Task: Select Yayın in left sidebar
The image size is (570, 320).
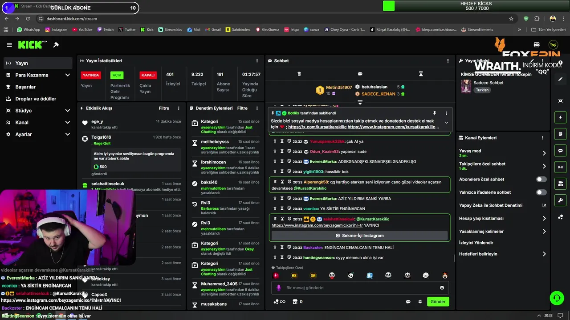Action: coord(38,63)
